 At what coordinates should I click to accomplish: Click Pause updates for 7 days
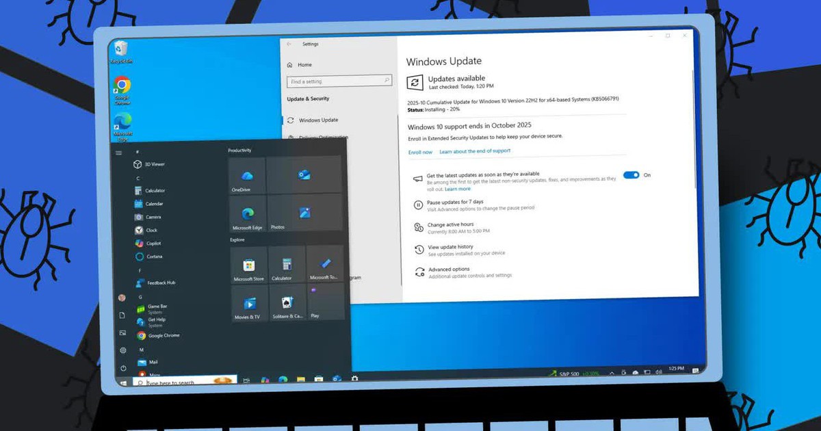point(455,202)
